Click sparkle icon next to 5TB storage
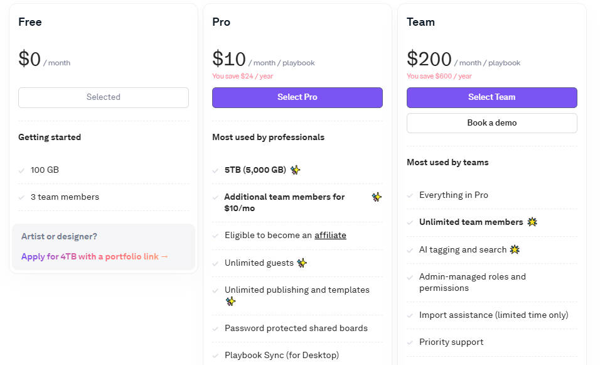The width and height of the screenshot is (600, 365). [295, 170]
